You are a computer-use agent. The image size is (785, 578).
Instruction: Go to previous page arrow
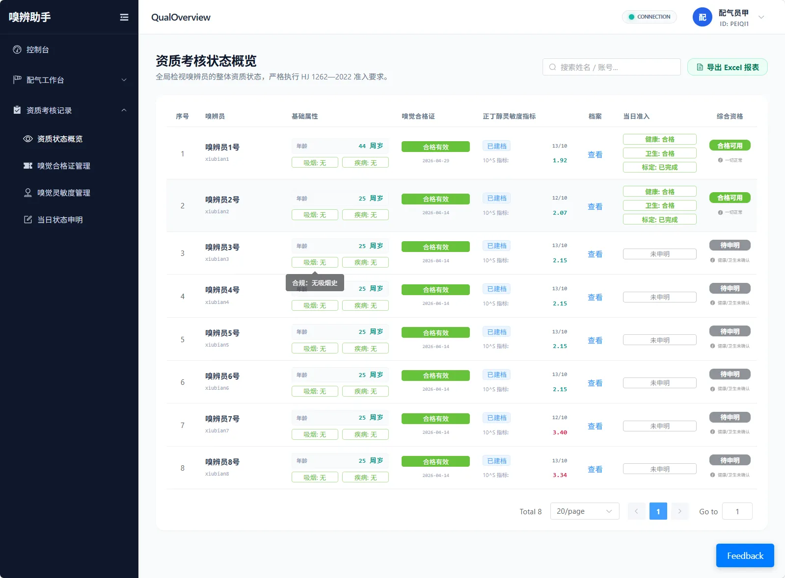(636, 511)
